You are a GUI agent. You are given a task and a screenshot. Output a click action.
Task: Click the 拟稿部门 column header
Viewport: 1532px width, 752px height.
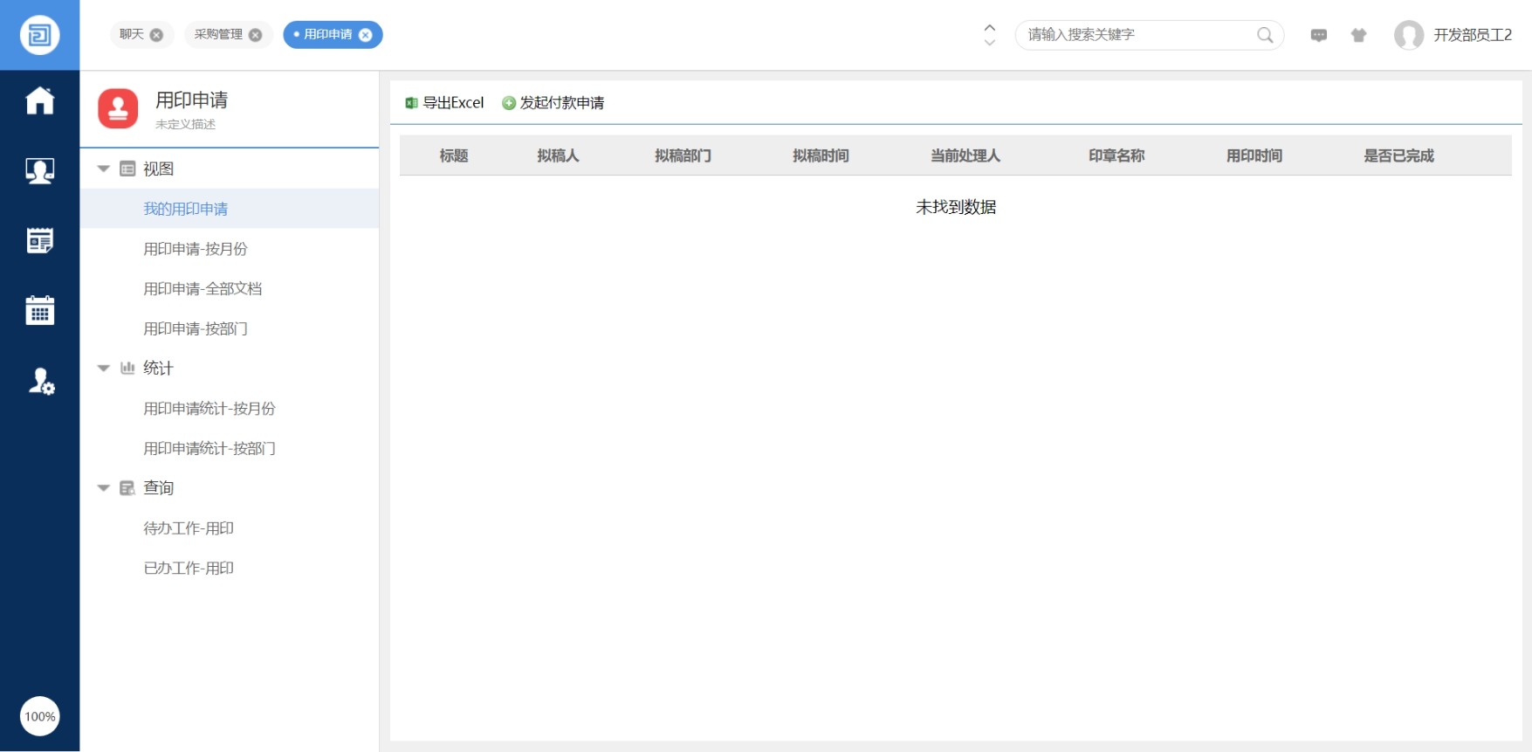[683, 155]
